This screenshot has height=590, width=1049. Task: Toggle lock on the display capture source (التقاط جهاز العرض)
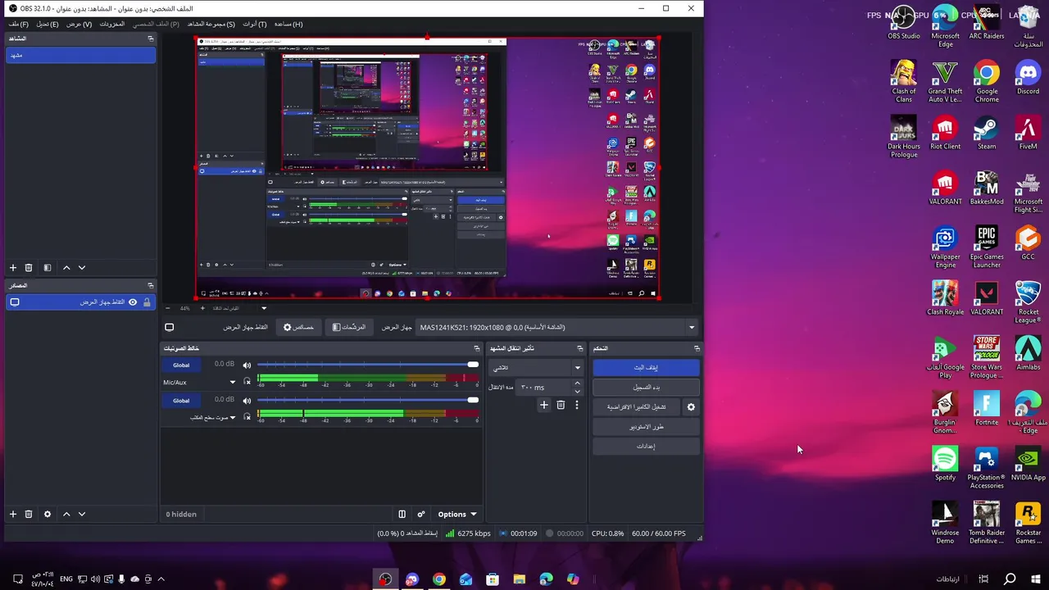coord(147,302)
